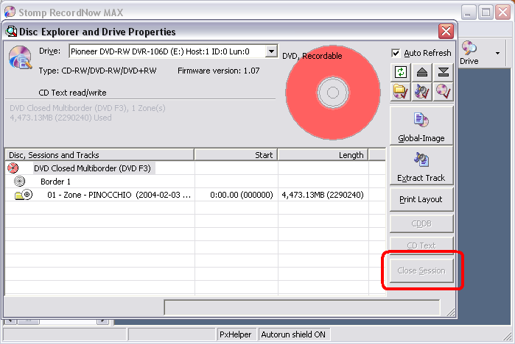Select the 01 - Zone - PINOCCHIO track
The image size is (515, 344).
[119, 195]
